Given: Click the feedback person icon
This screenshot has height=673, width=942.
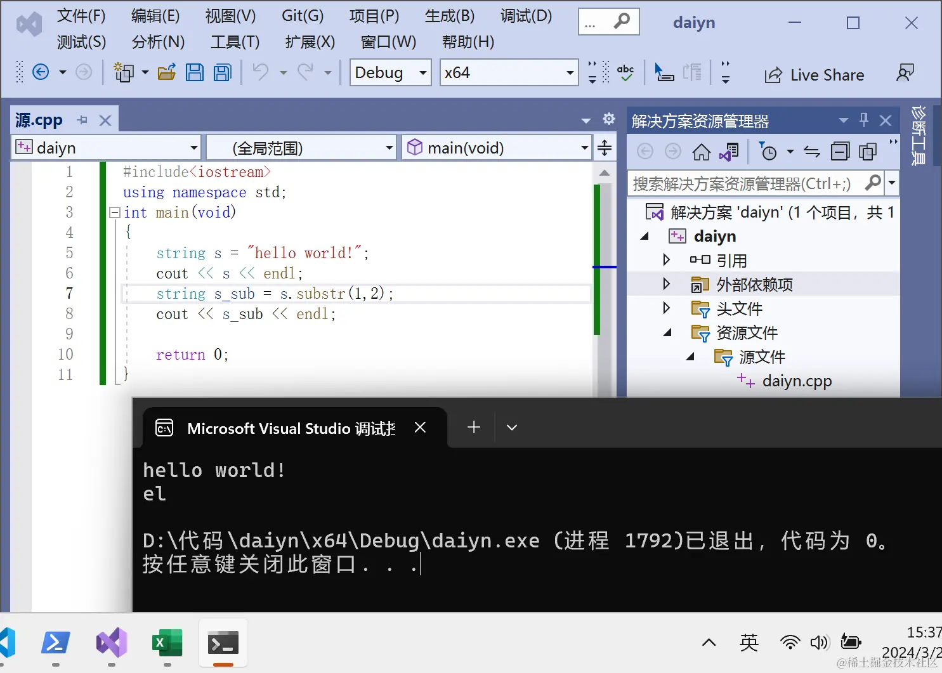Looking at the screenshot, I should pyautogui.click(x=905, y=73).
